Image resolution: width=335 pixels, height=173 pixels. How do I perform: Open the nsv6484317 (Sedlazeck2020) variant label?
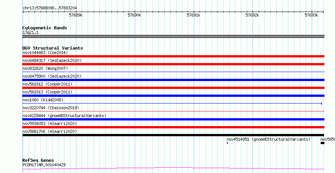coord(52,60)
